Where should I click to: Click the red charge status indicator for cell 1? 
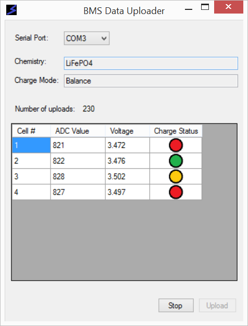pos(176,145)
